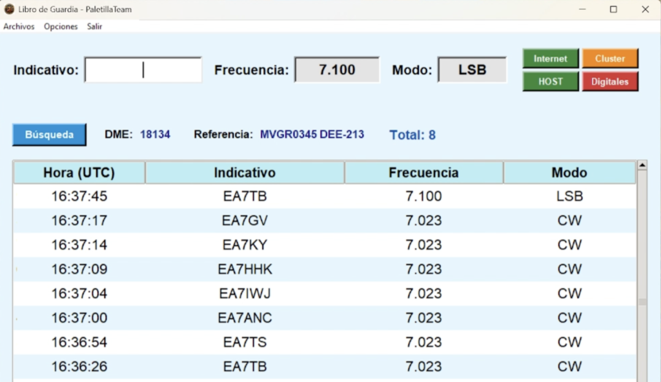The width and height of the screenshot is (661, 382).
Task: Select the EA7TB row at 16:37:45
Action: [x=325, y=196]
